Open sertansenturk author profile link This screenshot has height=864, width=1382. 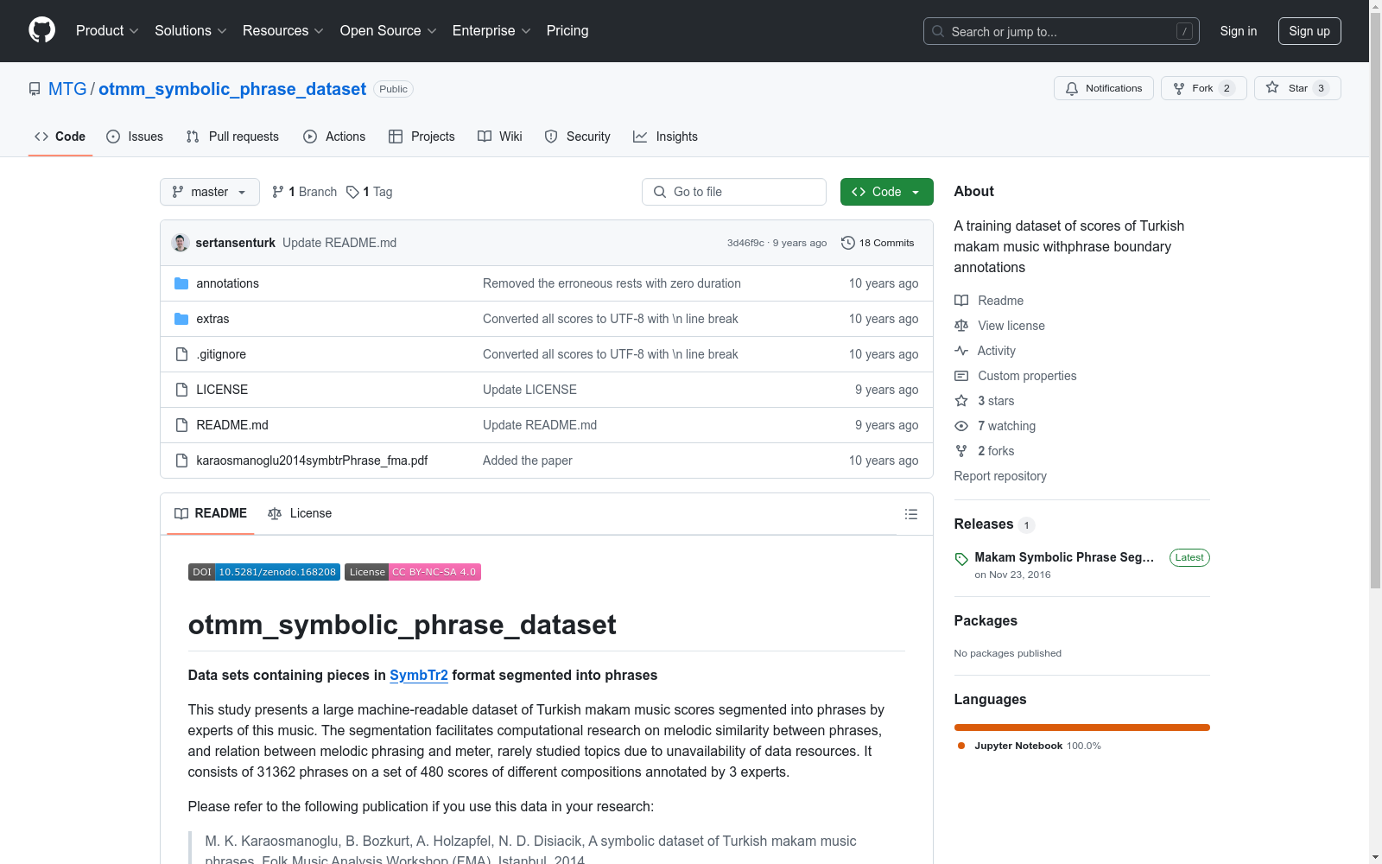pyautogui.click(x=236, y=243)
